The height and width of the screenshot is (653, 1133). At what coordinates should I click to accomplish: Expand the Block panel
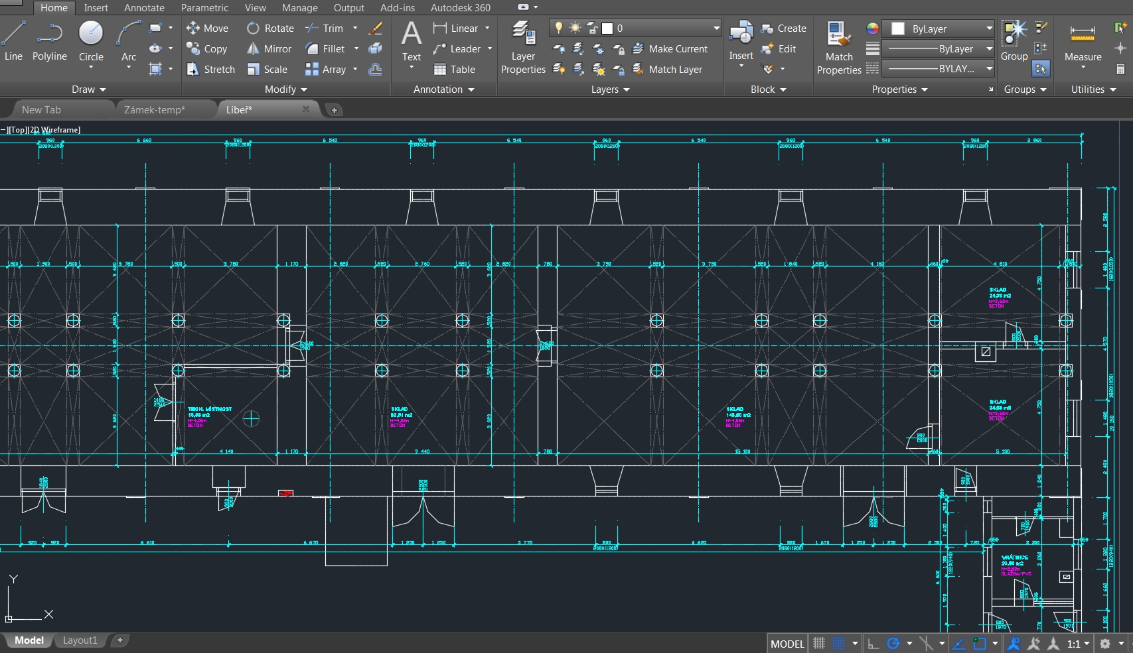click(x=769, y=89)
